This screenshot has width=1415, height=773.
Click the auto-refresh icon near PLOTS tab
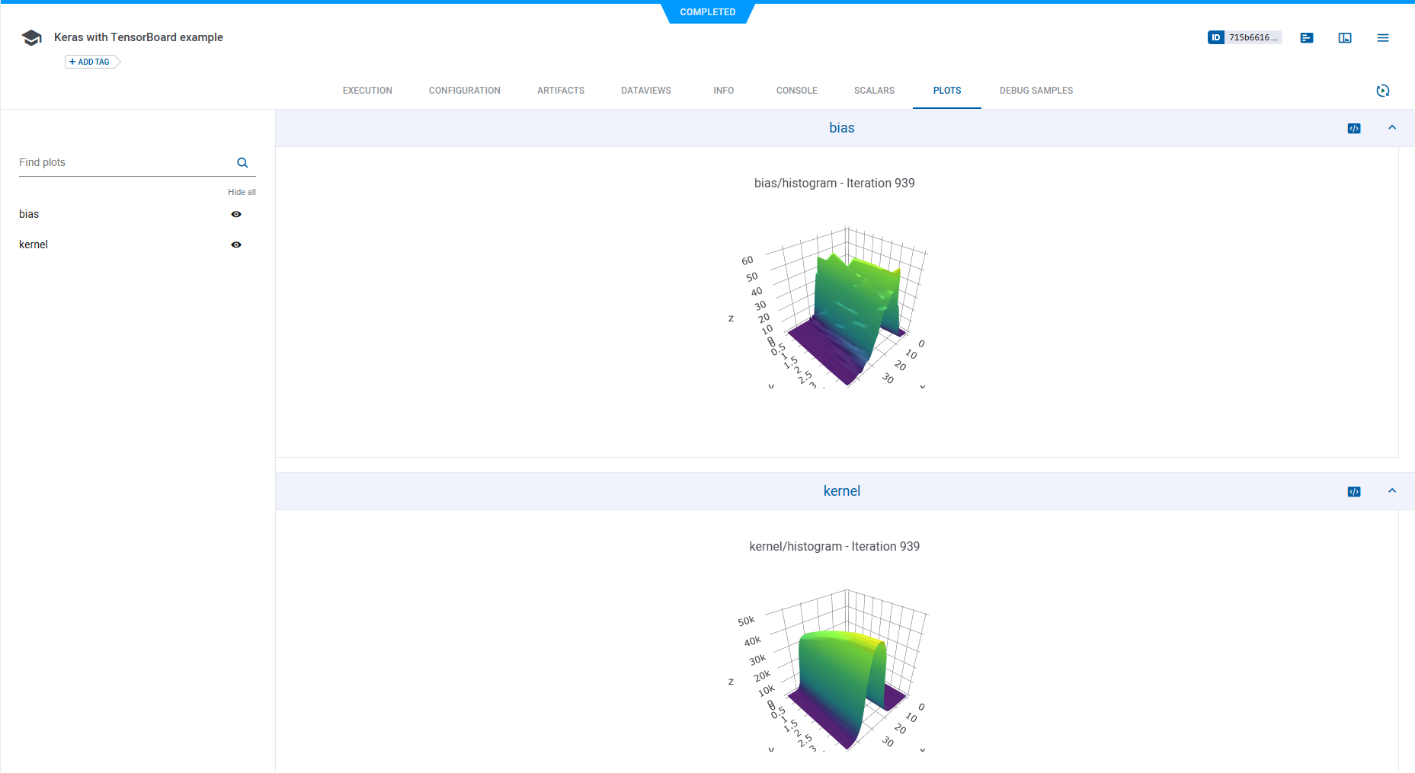[1384, 91]
